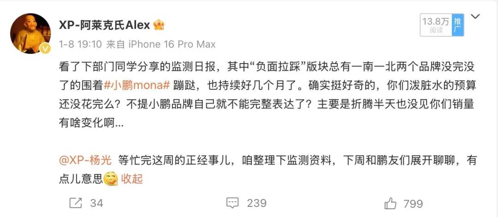The image size is (498, 217).
Task: Click the 1-8 19:10 post timestamp
Action: tap(80, 44)
